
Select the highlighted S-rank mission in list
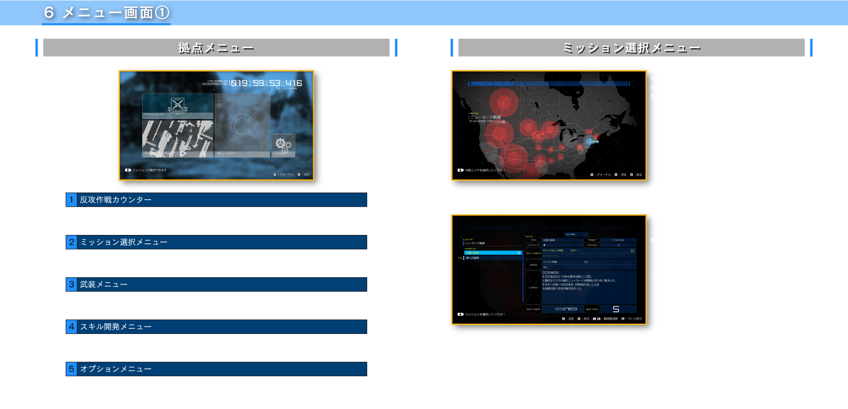[492, 253]
